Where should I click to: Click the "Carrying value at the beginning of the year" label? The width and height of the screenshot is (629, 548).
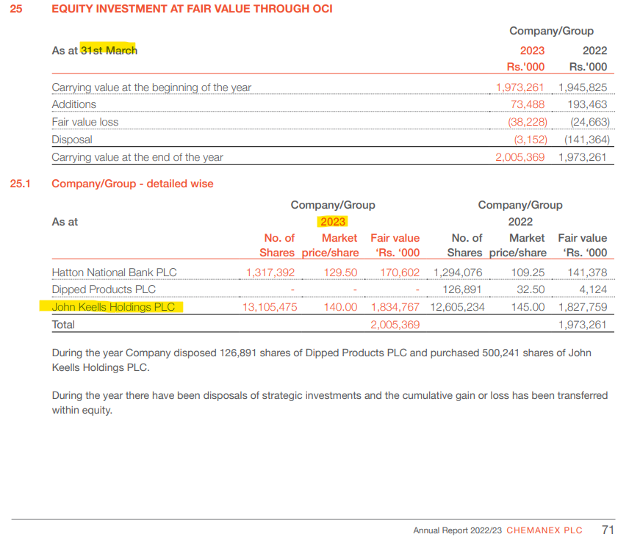click(151, 87)
